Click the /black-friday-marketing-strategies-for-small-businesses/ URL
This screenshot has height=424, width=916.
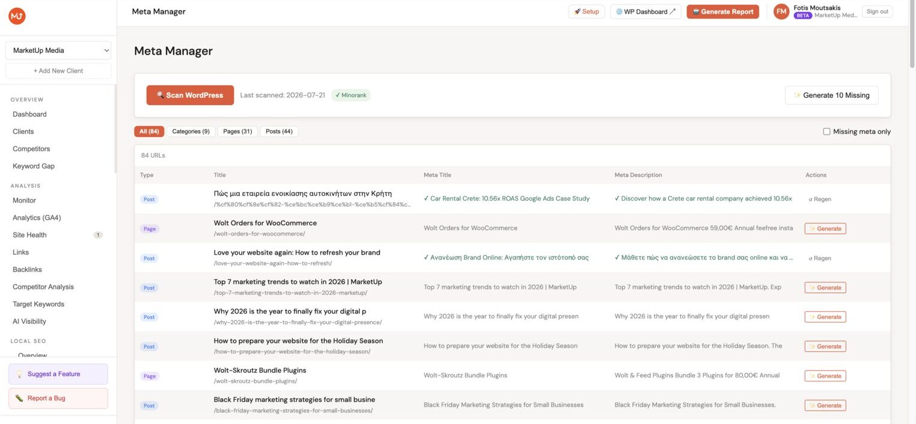point(293,411)
